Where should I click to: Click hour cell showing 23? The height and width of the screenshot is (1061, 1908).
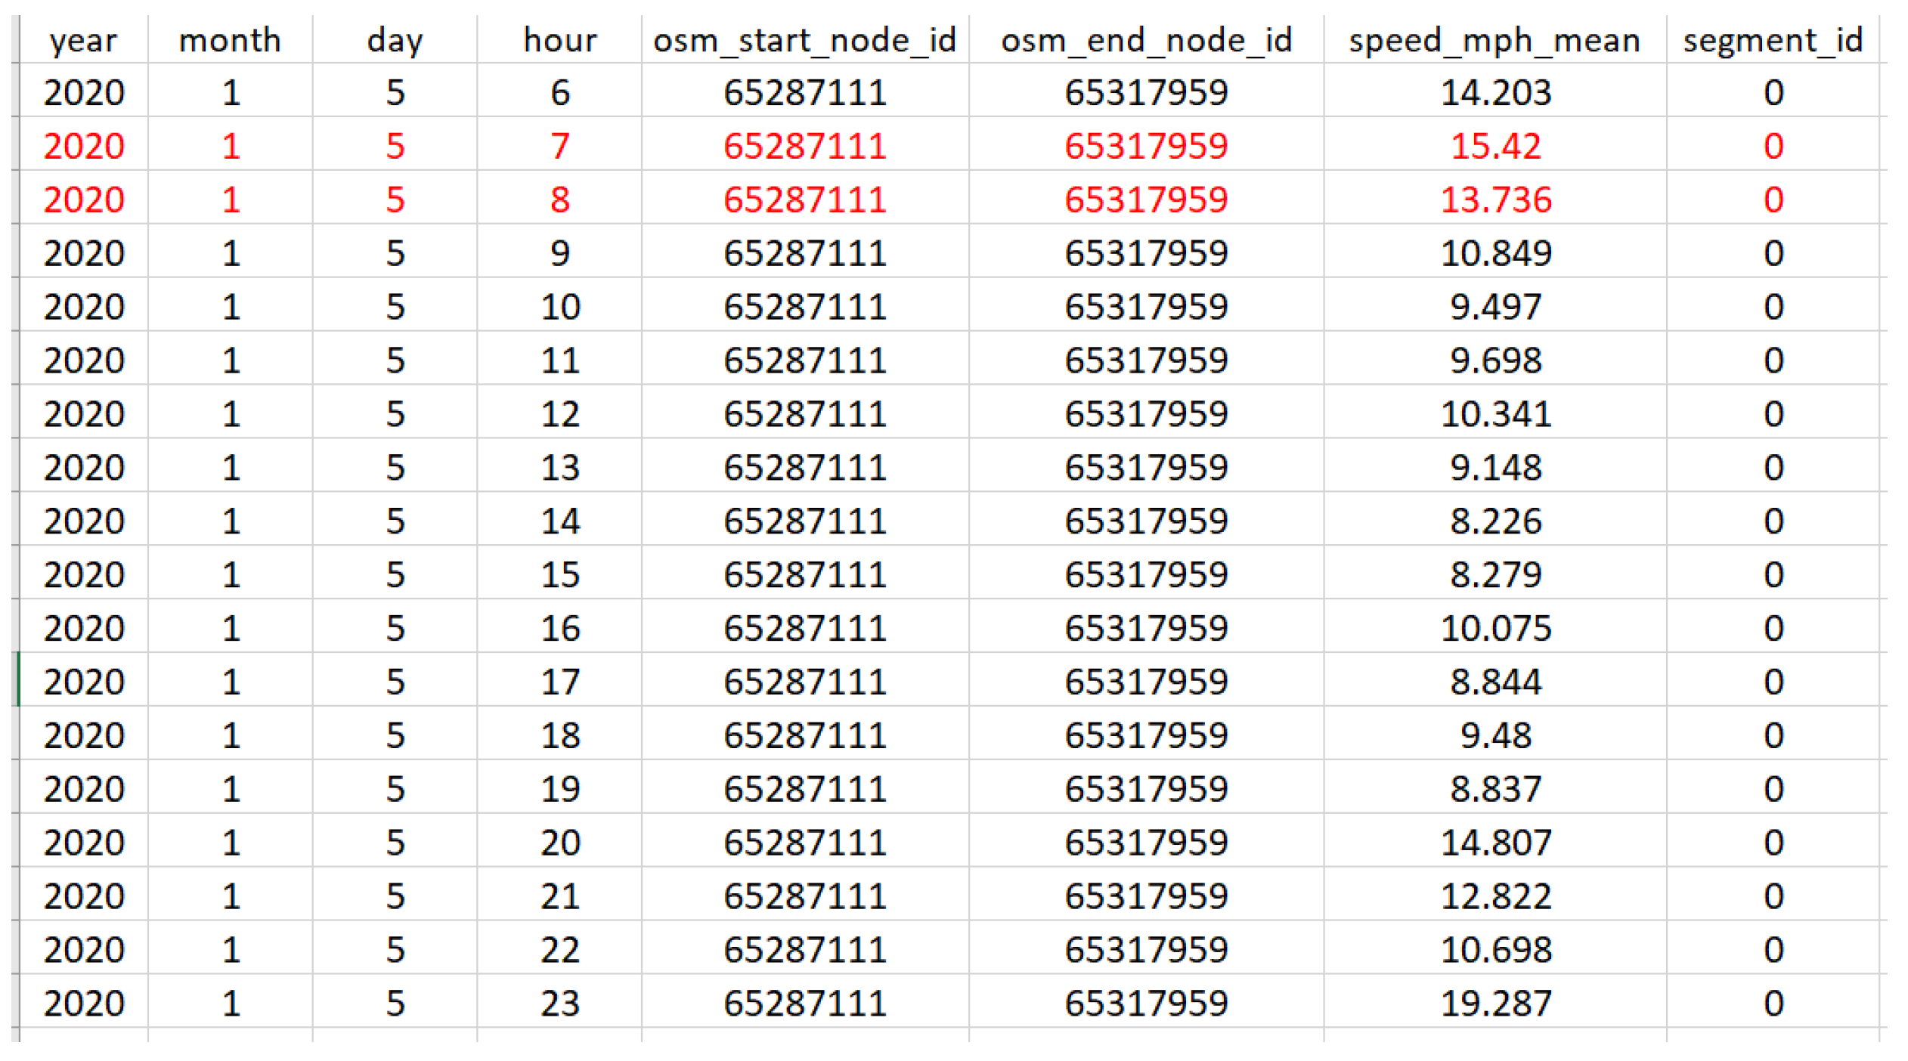pos(559,1003)
